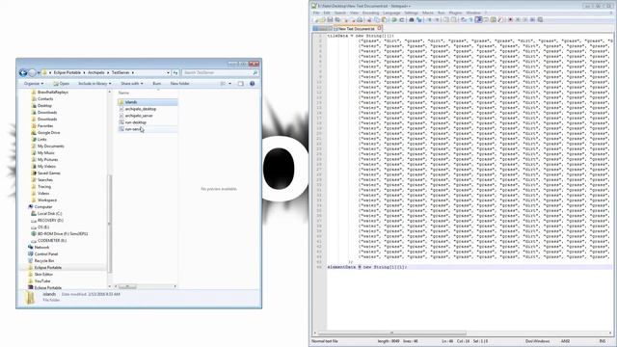
Task: Select Control Panel in navigation pane
Action: 46,254
